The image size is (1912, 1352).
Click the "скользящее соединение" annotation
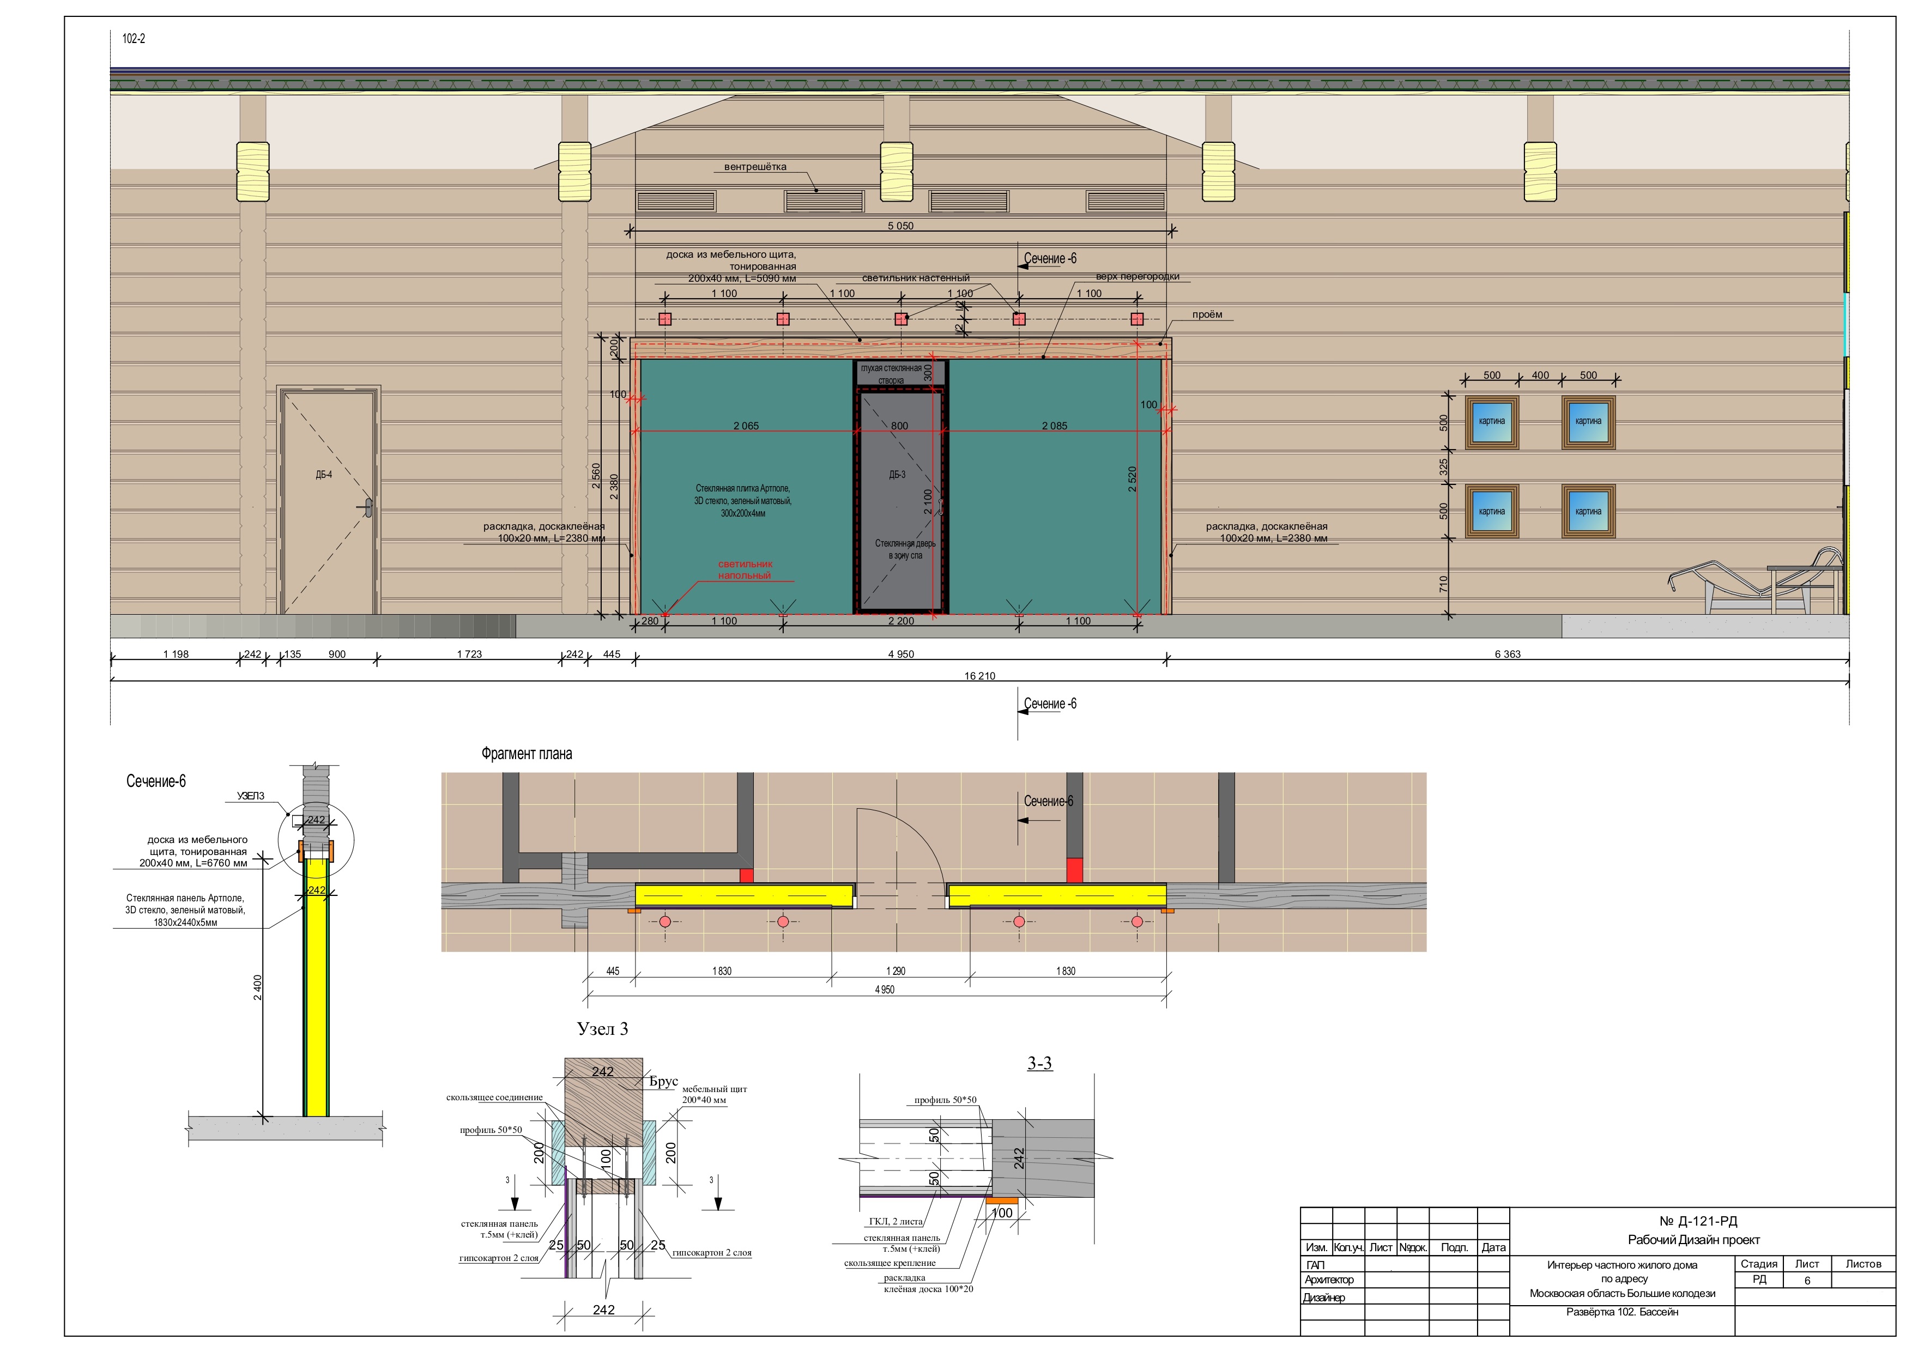click(x=494, y=1098)
